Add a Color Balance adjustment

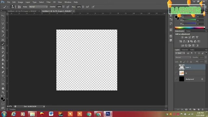[x=184, y=41]
